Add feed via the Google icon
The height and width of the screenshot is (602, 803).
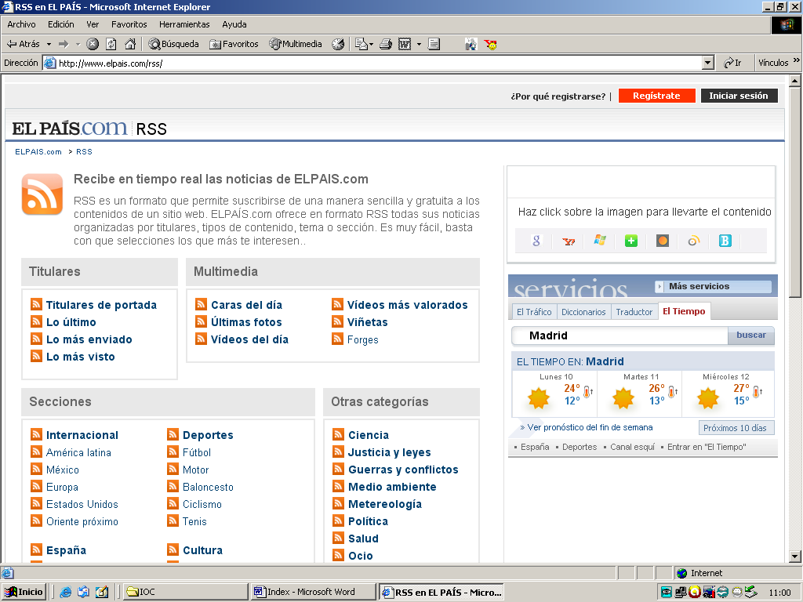point(536,241)
